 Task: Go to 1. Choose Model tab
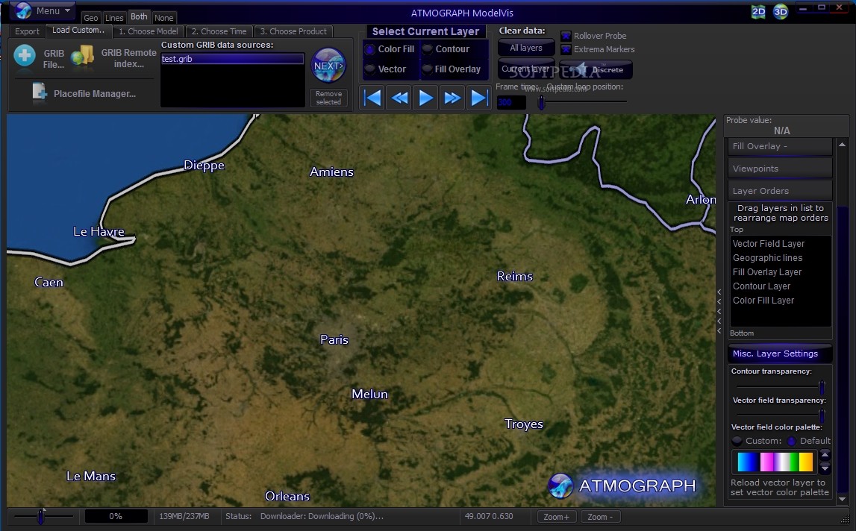(148, 31)
